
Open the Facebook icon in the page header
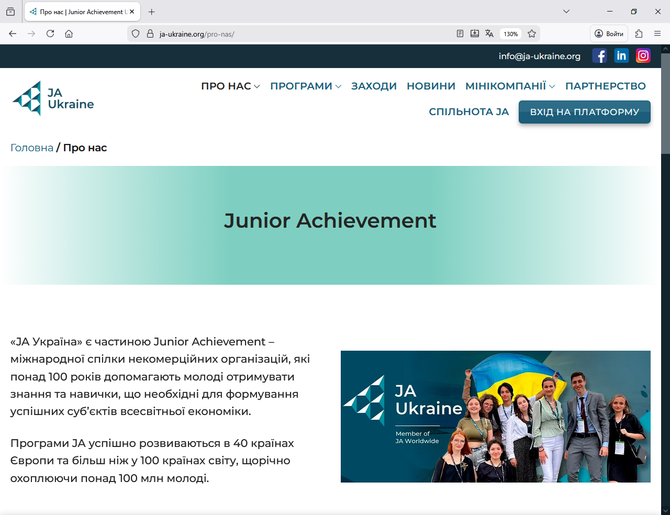[x=599, y=55]
